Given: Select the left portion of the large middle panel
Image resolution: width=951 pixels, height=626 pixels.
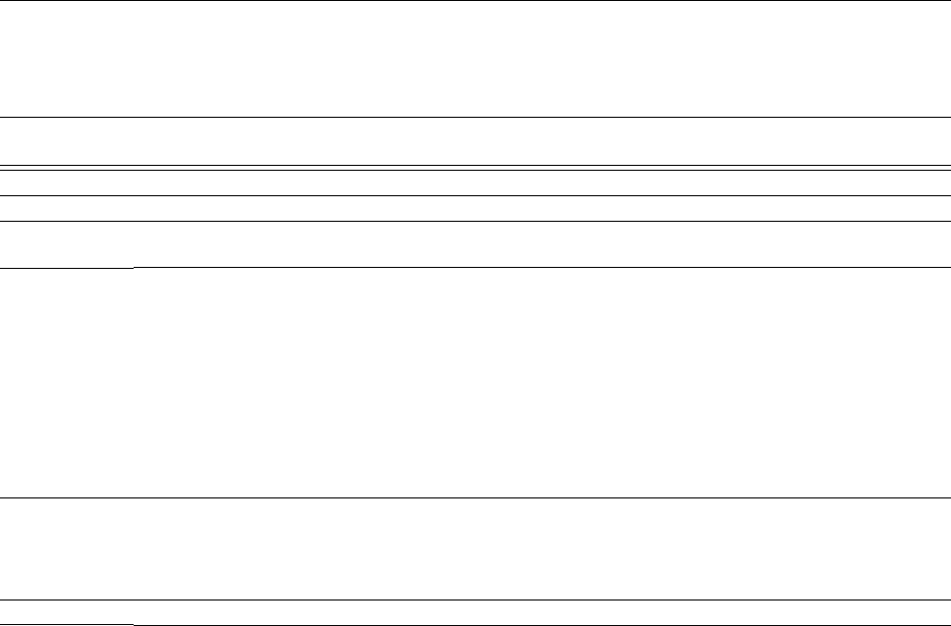Looking at the screenshot, I should (x=67, y=383).
